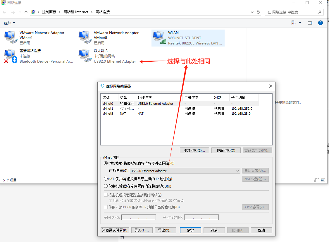Toggle the preview pane icon
Image resolution: width=329 pixels, height=242 pixels.
coord(310,23)
